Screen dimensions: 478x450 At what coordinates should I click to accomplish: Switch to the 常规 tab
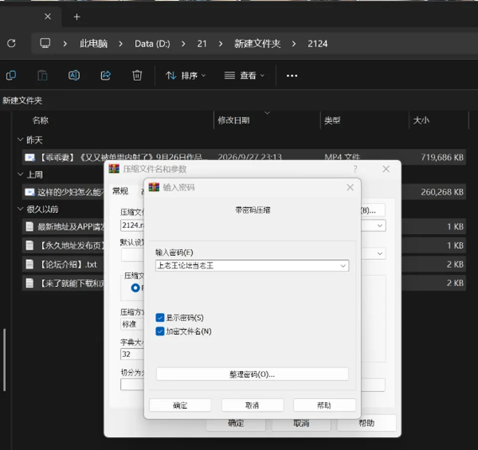coord(120,191)
